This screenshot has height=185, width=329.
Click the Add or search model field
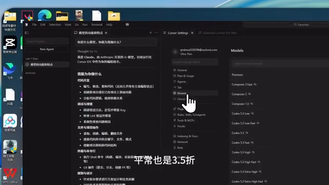point(280,64)
